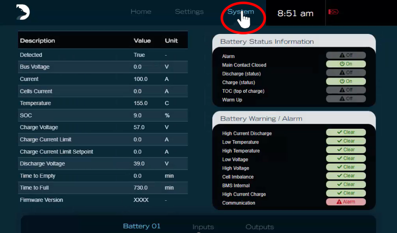
Task: Click the Charge status On indicator
Action: click(346, 81)
